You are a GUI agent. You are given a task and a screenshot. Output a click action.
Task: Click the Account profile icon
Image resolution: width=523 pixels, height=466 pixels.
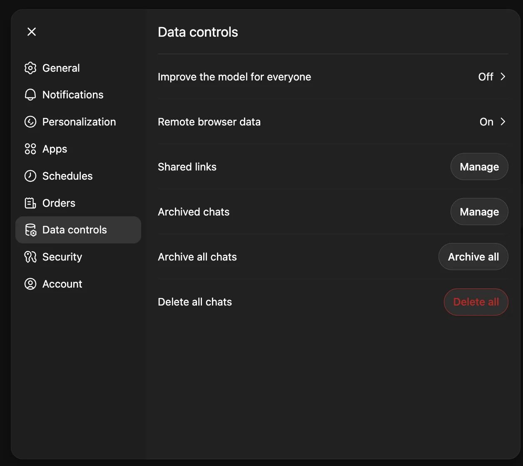[30, 284]
